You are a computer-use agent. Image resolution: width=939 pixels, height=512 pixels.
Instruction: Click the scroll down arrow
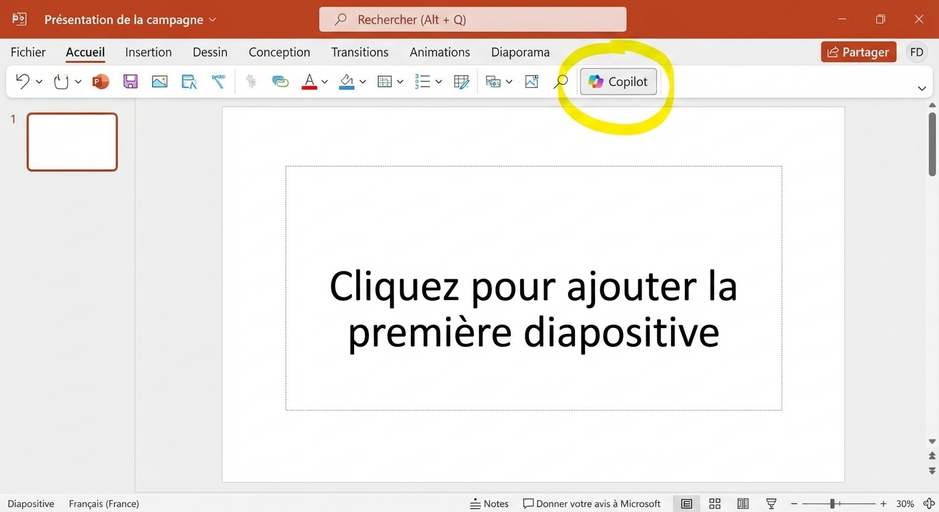pyautogui.click(x=932, y=441)
